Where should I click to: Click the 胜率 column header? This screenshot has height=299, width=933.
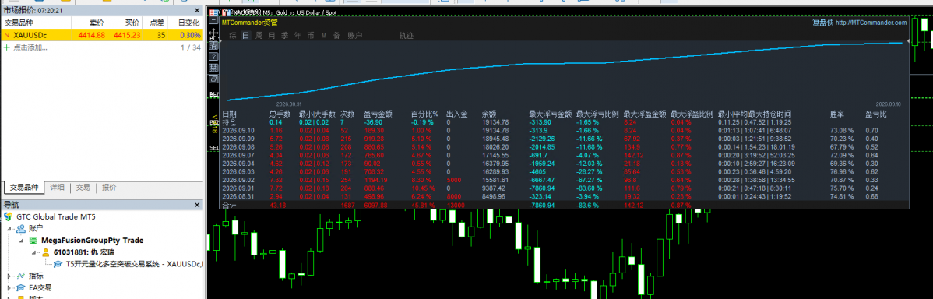tap(837, 114)
